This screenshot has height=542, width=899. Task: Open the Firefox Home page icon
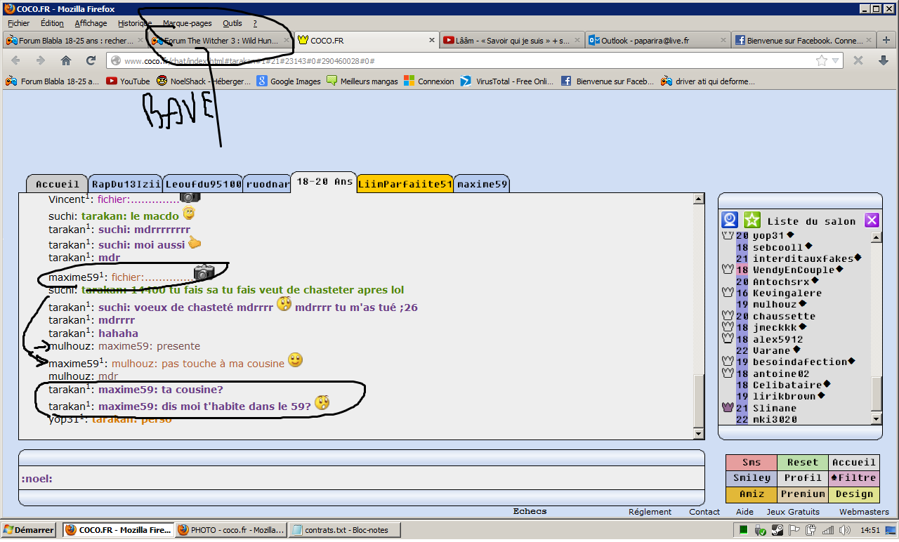click(x=66, y=60)
